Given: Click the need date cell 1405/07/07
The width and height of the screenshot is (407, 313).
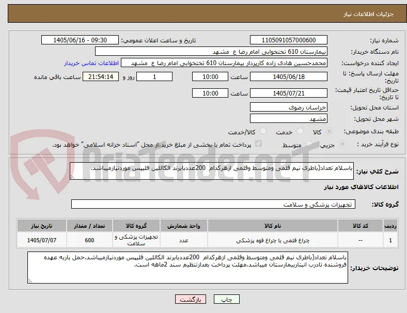Looking at the screenshot, I should coord(42,240).
